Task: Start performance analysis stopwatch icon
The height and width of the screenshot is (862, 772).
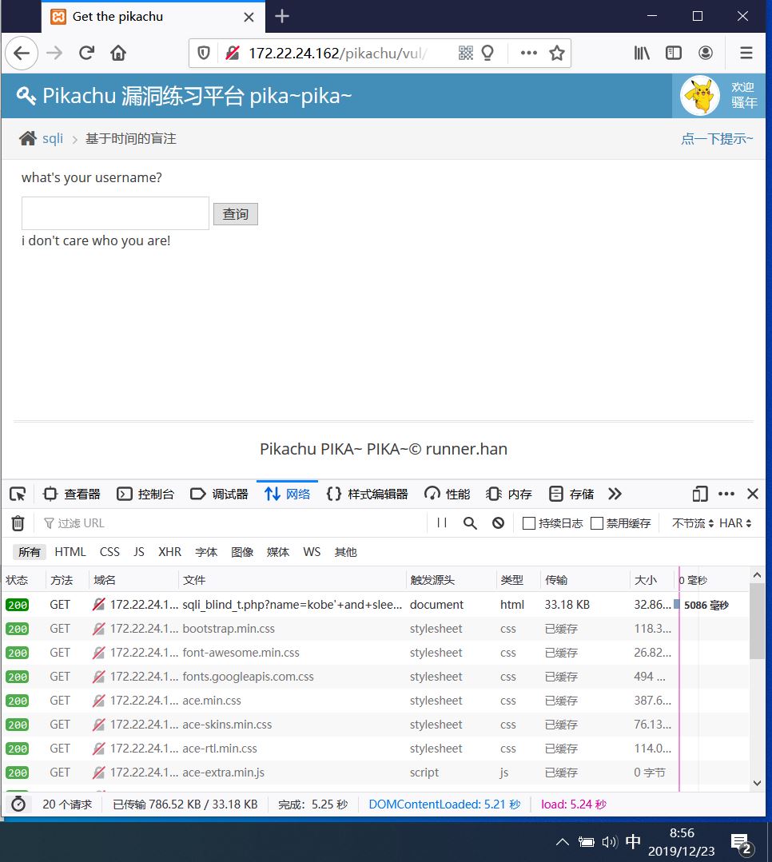Action: 18,804
